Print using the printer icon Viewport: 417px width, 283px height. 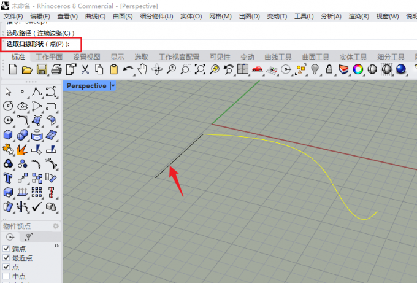[x=56, y=69]
